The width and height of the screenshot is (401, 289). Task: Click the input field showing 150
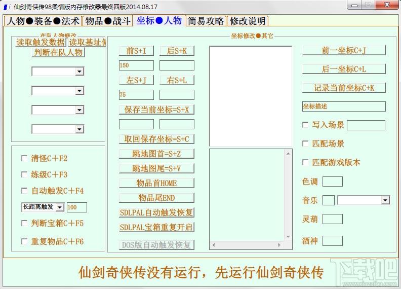tap(136, 65)
